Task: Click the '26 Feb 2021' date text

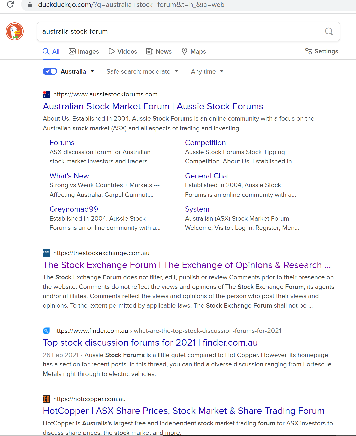Action: tap(61, 355)
